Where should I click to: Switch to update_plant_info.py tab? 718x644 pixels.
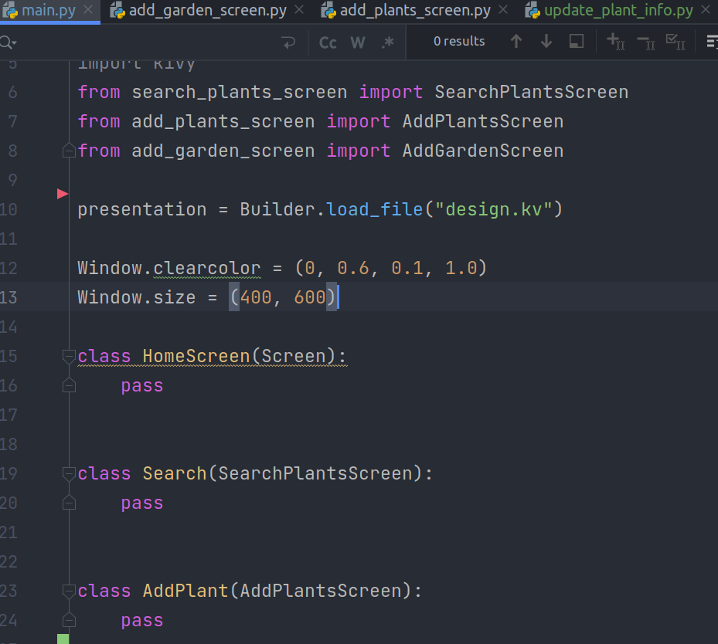[618, 10]
